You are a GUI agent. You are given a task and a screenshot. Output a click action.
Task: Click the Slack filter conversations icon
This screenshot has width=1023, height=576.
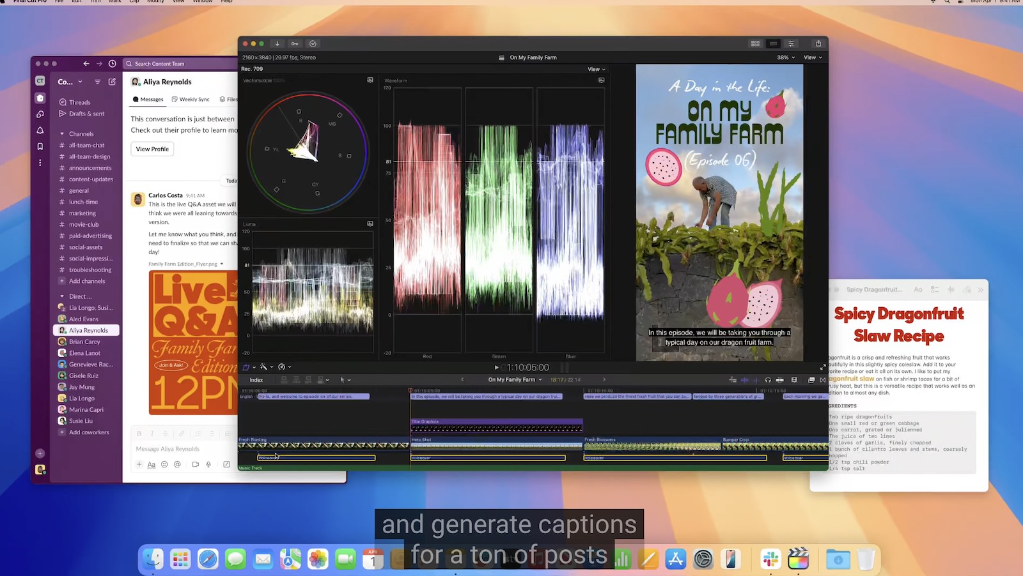click(97, 82)
